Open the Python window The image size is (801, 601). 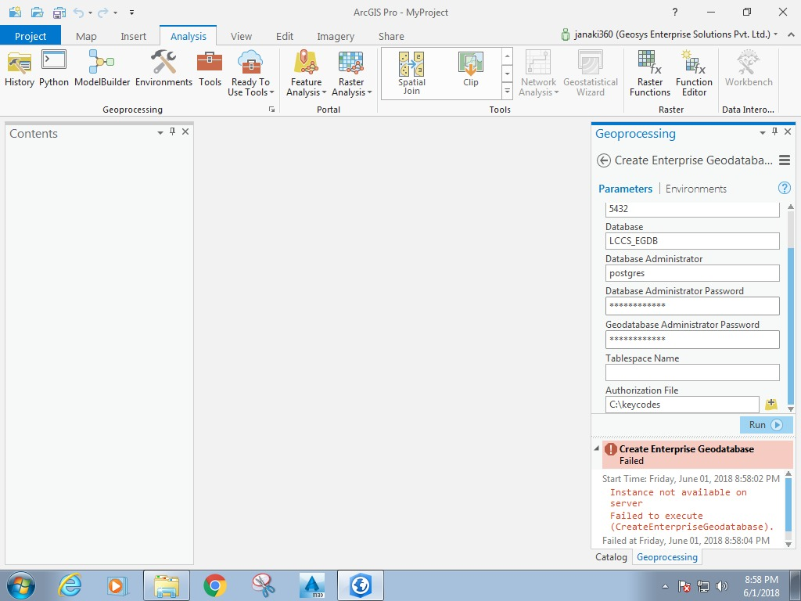tap(54, 69)
